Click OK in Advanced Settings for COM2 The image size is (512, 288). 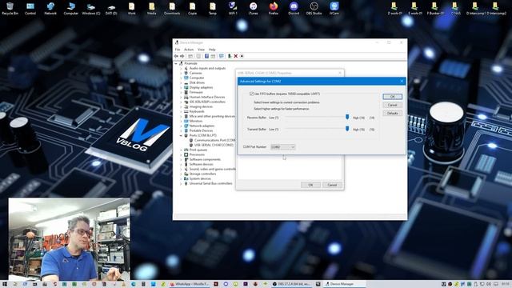tap(392, 97)
